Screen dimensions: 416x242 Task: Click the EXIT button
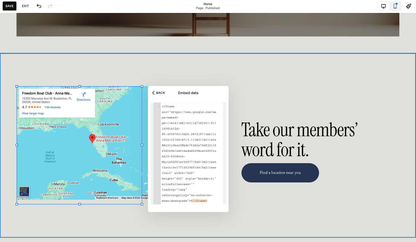click(x=25, y=6)
